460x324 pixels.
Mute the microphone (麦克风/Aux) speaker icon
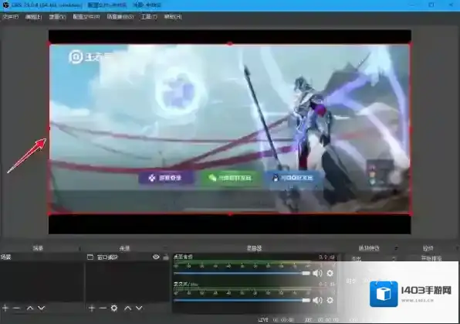pyautogui.click(x=317, y=300)
